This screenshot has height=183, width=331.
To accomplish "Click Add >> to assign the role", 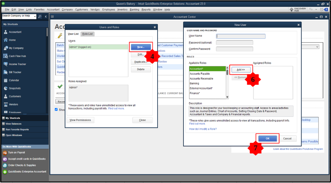I will [241, 70].
